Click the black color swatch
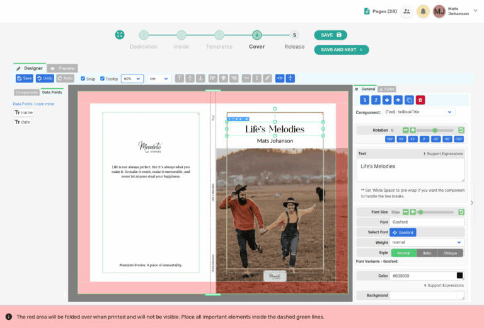The width and height of the screenshot is (484, 328). (x=460, y=276)
